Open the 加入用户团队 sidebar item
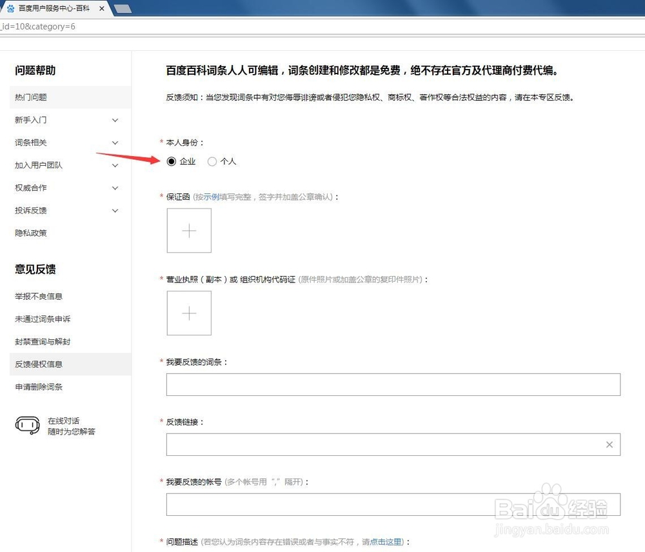 pos(39,165)
